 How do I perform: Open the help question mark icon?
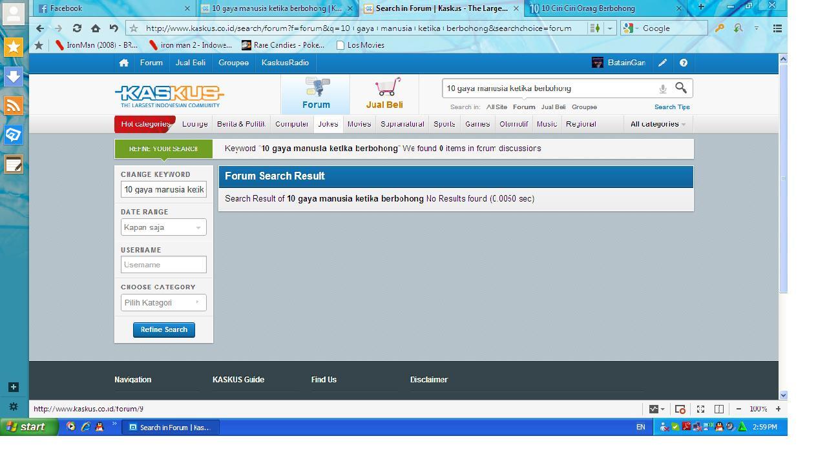(x=683, y=63)
